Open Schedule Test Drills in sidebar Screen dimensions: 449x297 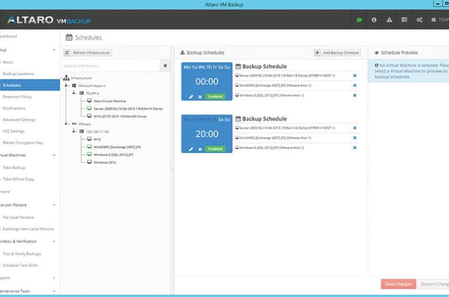(20, 265)
